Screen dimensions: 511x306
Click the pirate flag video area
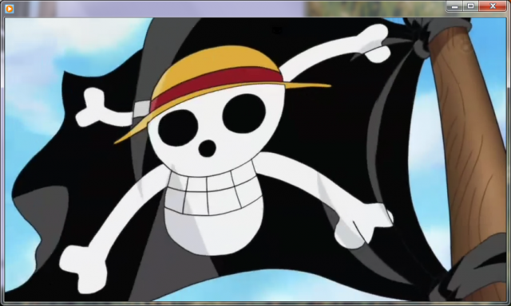tap(255, 159)
